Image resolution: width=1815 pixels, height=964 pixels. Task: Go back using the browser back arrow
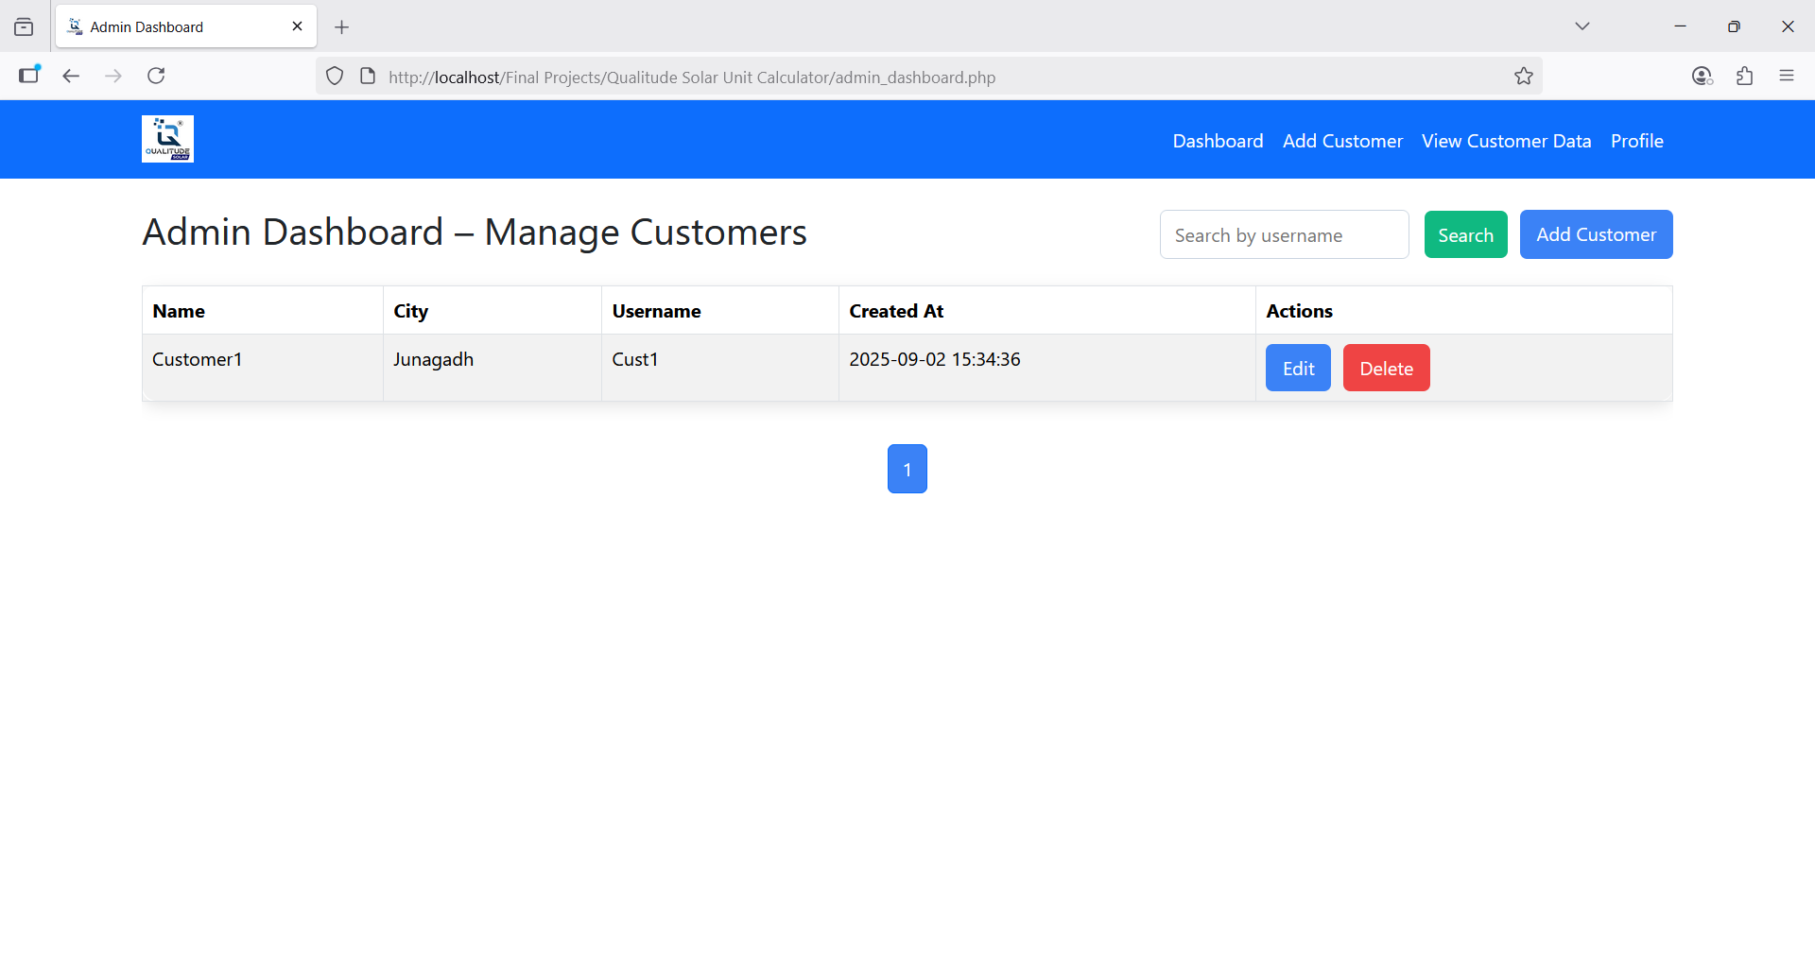71,76
